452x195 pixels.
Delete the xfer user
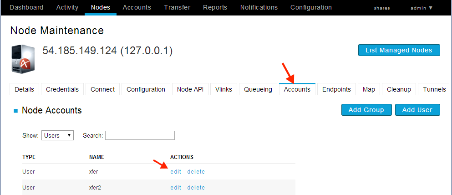click(196, 172)
